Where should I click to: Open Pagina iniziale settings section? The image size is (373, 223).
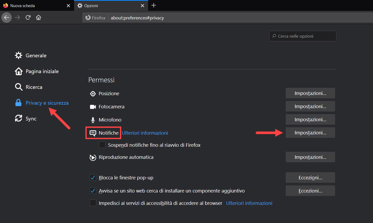pos(42,71)
